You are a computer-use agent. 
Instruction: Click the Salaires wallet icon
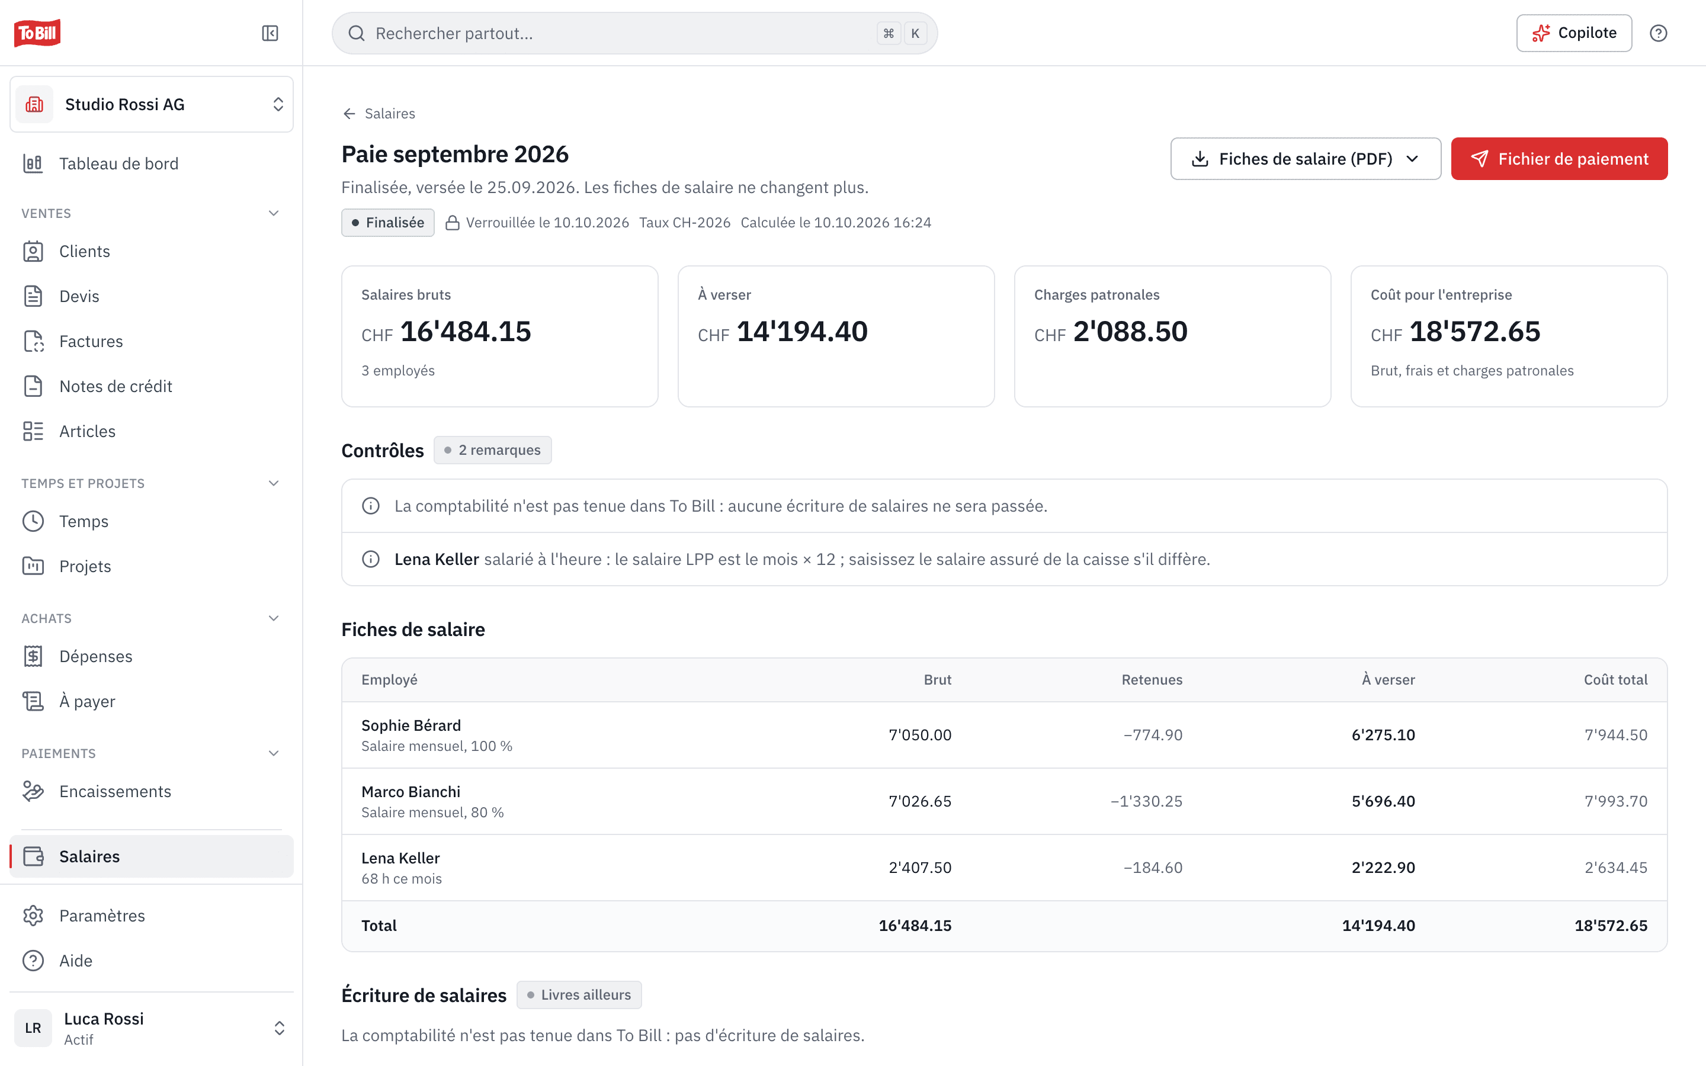tap(33, 856)
